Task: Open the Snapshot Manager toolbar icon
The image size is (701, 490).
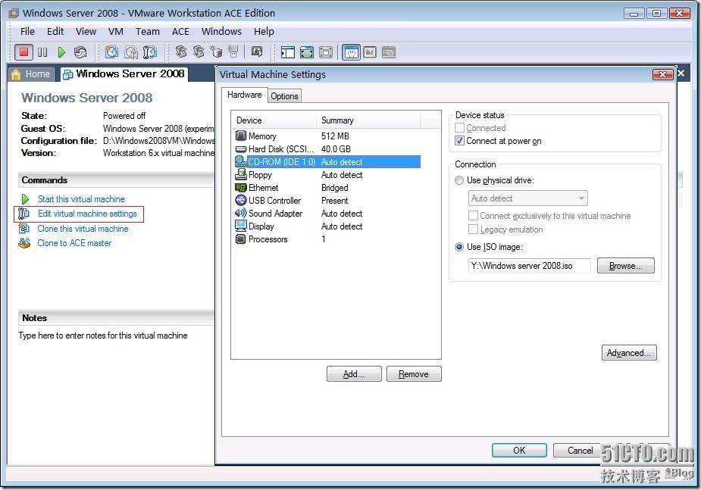Action: (x=150, y=52)
